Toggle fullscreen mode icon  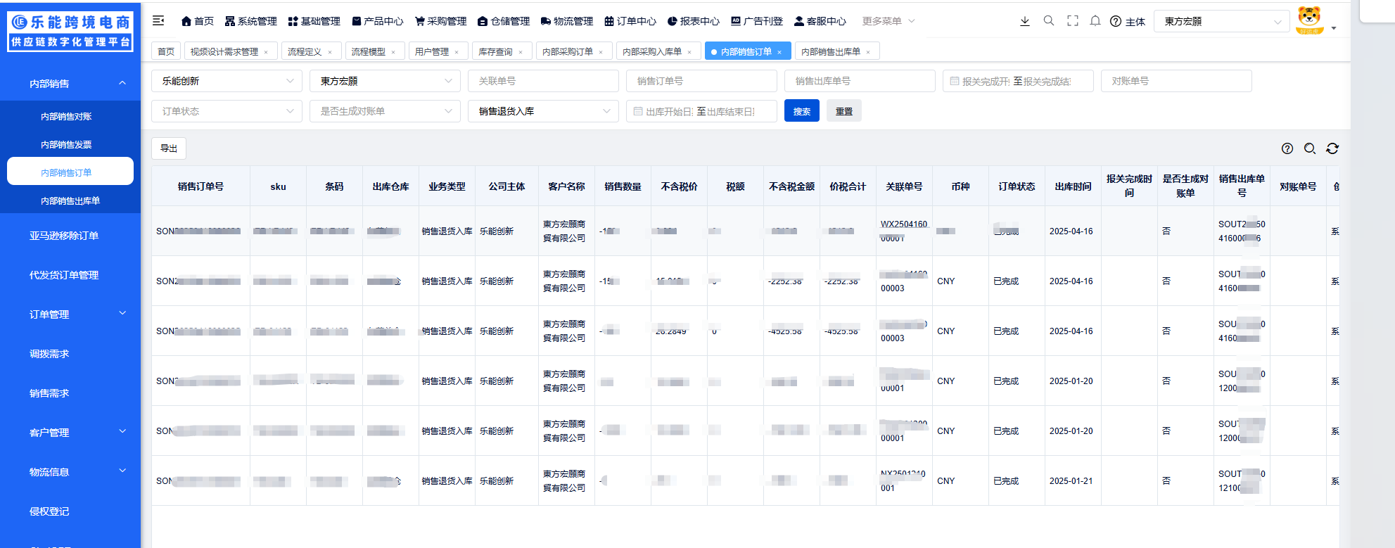click(1073, 21)
